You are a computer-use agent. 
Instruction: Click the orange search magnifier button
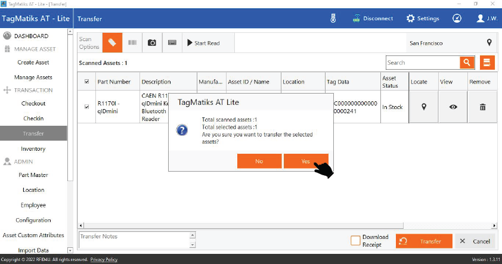(466, 63)
